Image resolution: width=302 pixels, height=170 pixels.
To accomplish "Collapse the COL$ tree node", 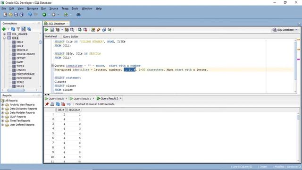I will pyautogui.click(x=4, y=38).
